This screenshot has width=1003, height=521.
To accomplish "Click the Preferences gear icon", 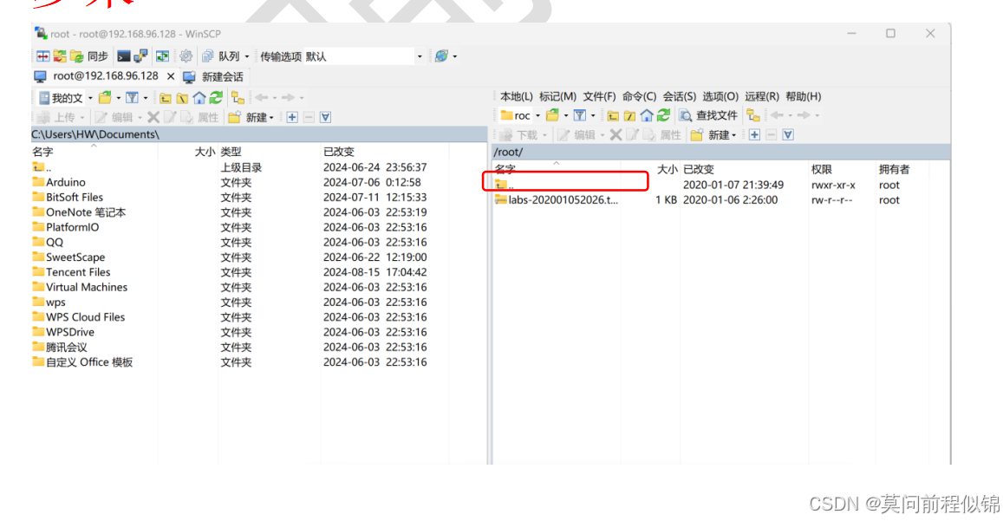I will point(186,55).
